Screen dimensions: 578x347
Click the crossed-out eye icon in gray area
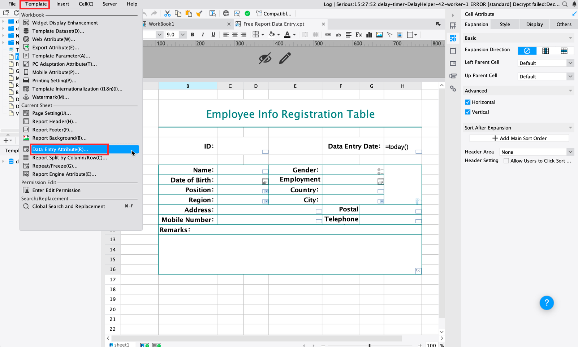265,58
